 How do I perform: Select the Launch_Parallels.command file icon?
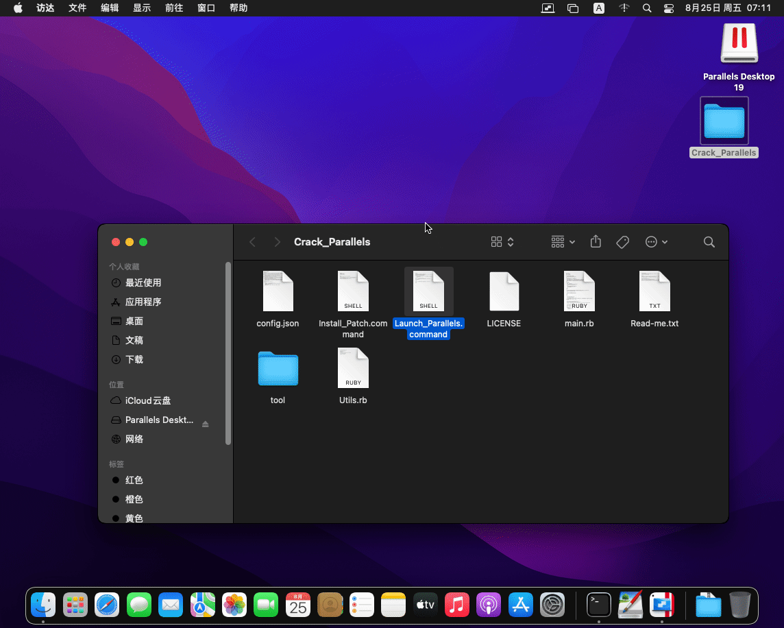pos(428,291)
